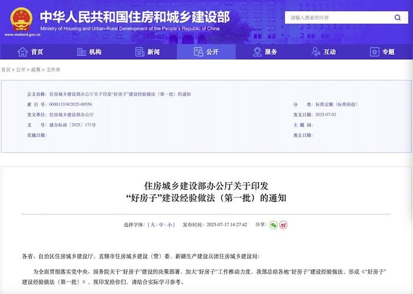413x294 pixels.
Task: Click the index number 000013338/2025-00556
Action: point(71,104)
